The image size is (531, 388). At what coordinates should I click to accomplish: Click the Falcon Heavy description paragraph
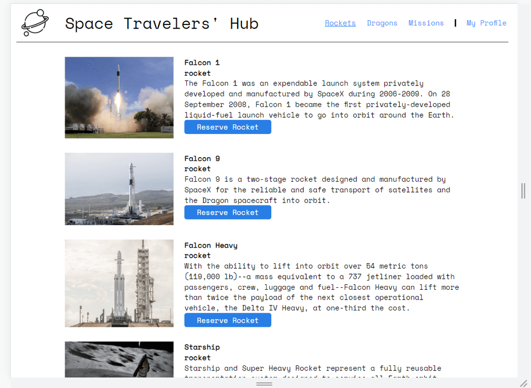(322, 287)
